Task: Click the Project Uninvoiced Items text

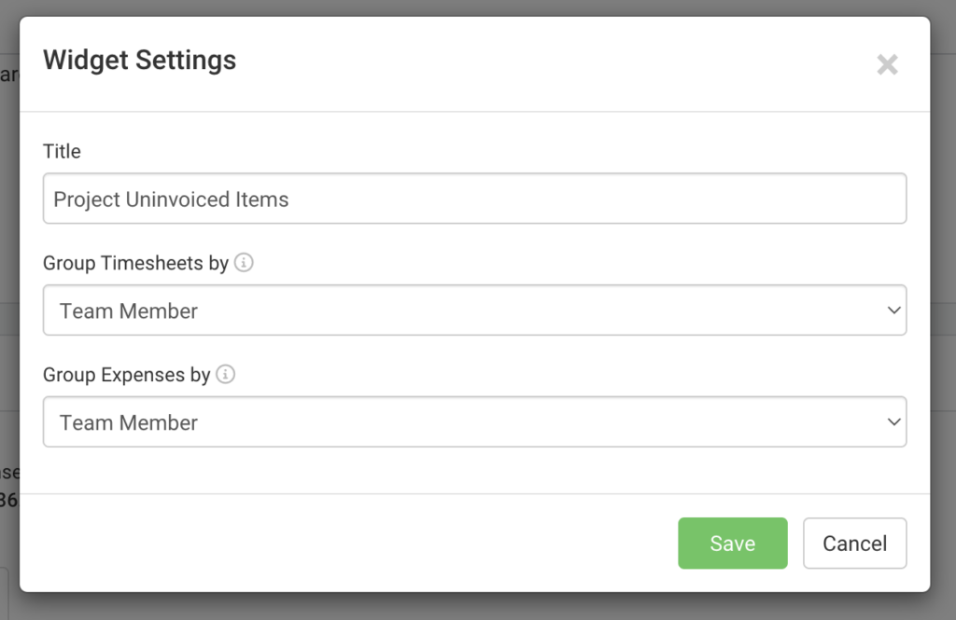Action: (171, 200)
